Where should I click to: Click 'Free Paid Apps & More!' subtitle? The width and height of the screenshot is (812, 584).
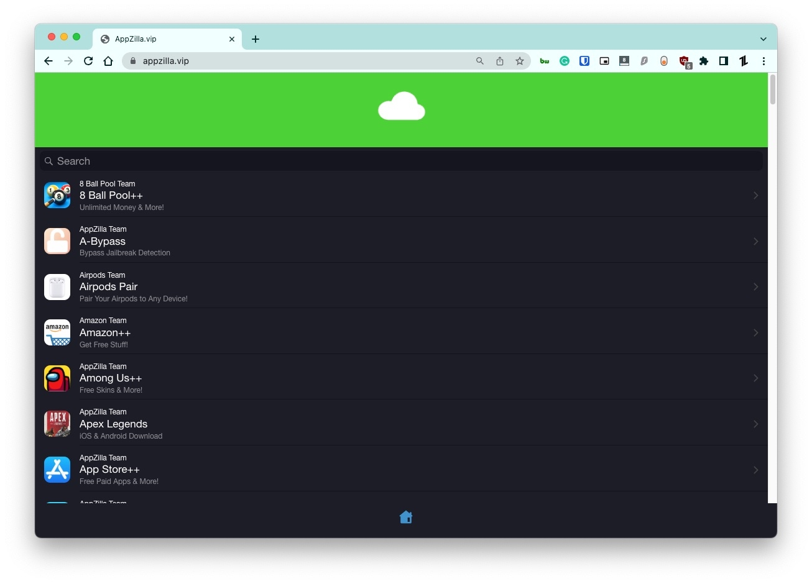[119, 481]
